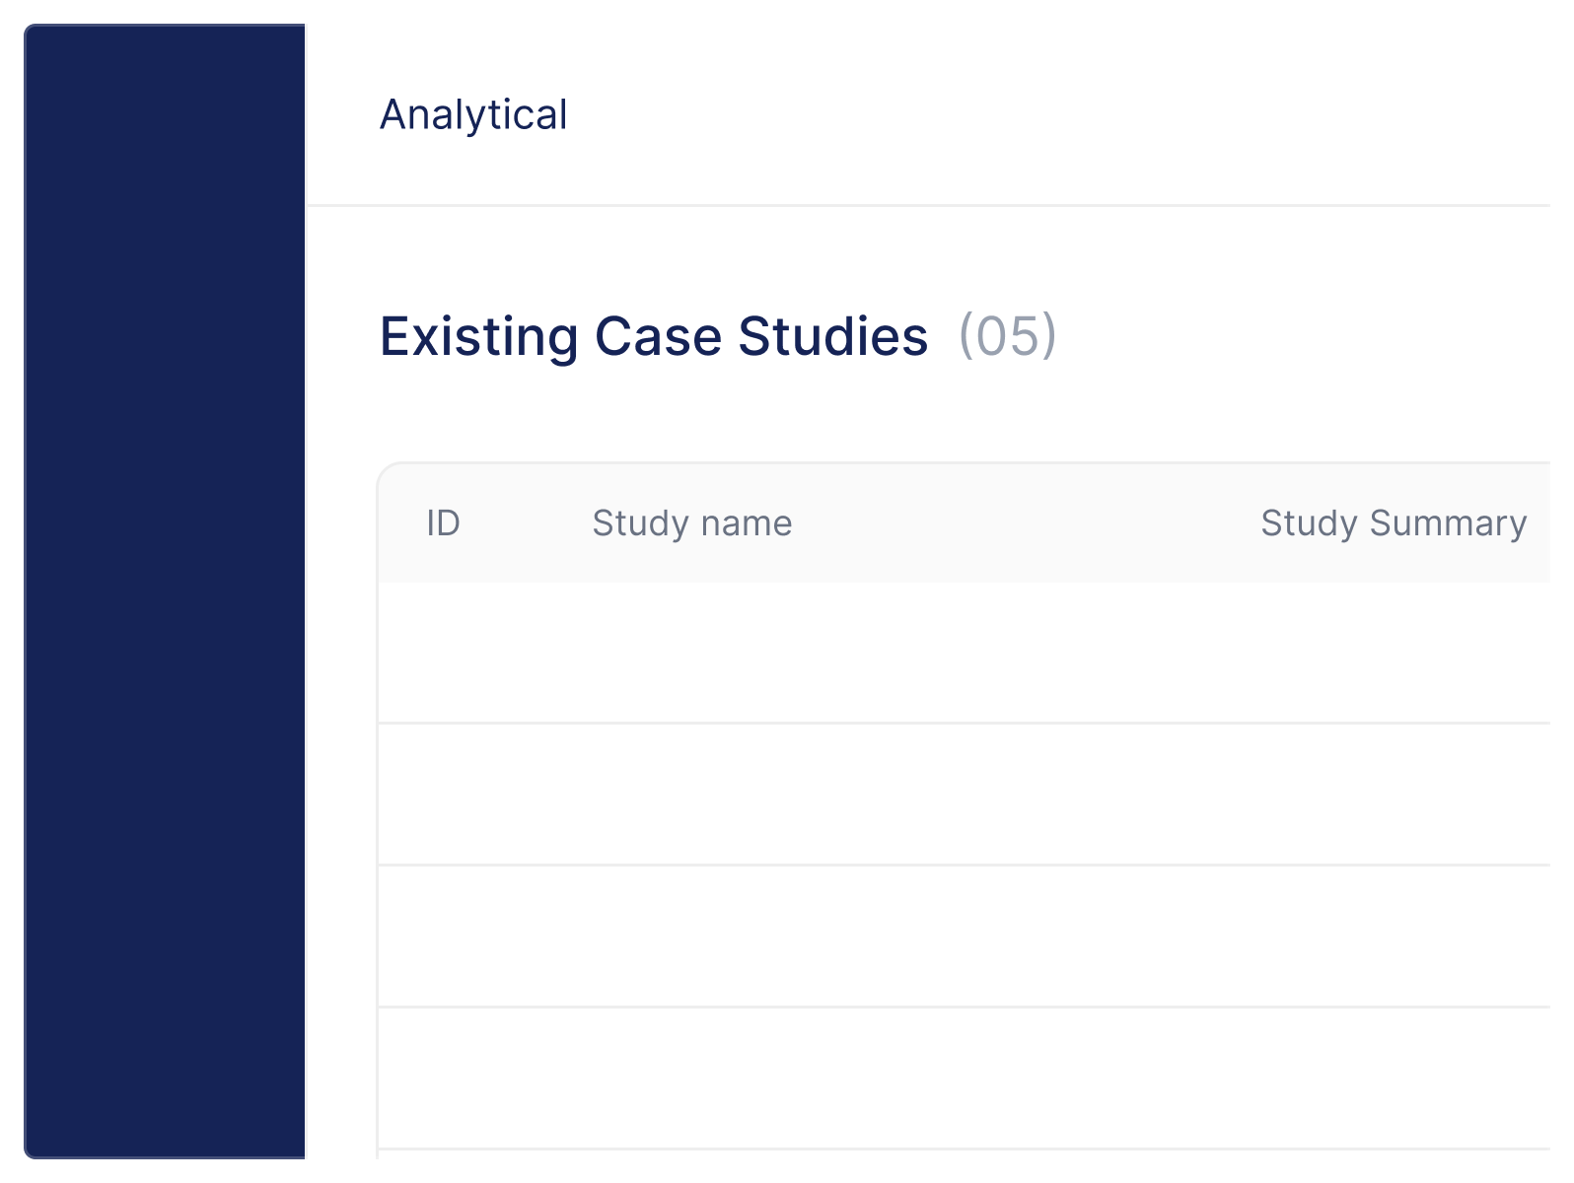Select the second empty table row
The width and height of the screenshot is (1574, 1183).
pyautogui.click(x=965, y=795)
